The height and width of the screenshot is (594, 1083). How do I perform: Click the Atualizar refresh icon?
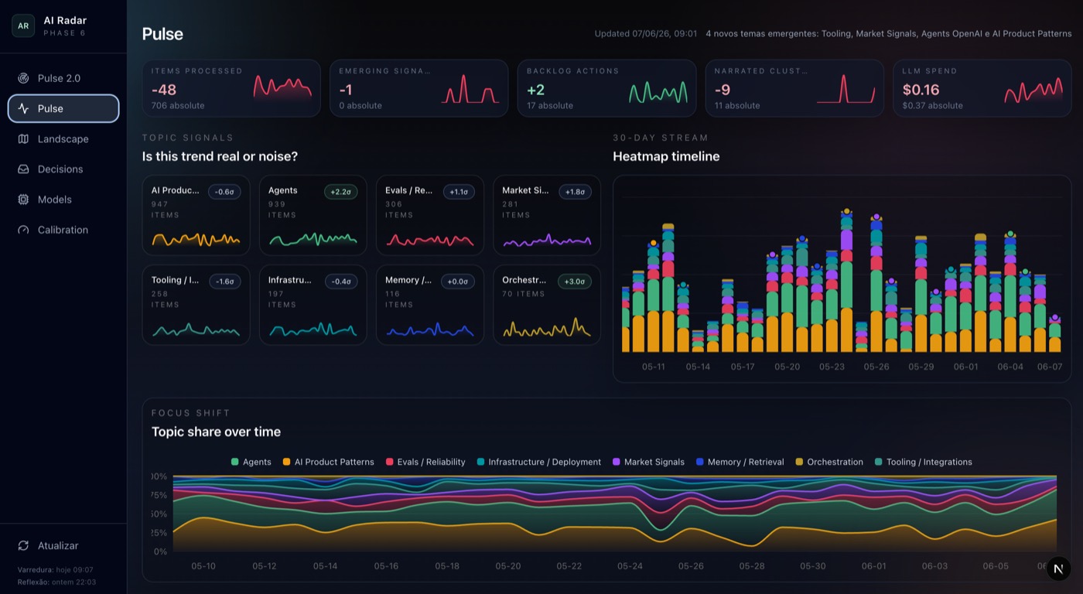(23, 545)
